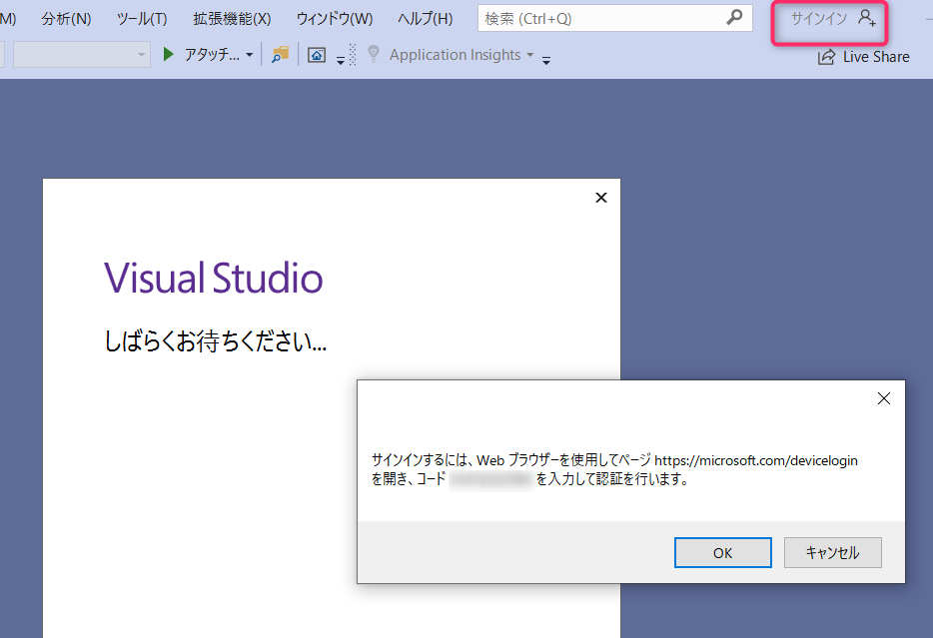
Task: Open the empty configuration combo box
Action: point(82,55)
